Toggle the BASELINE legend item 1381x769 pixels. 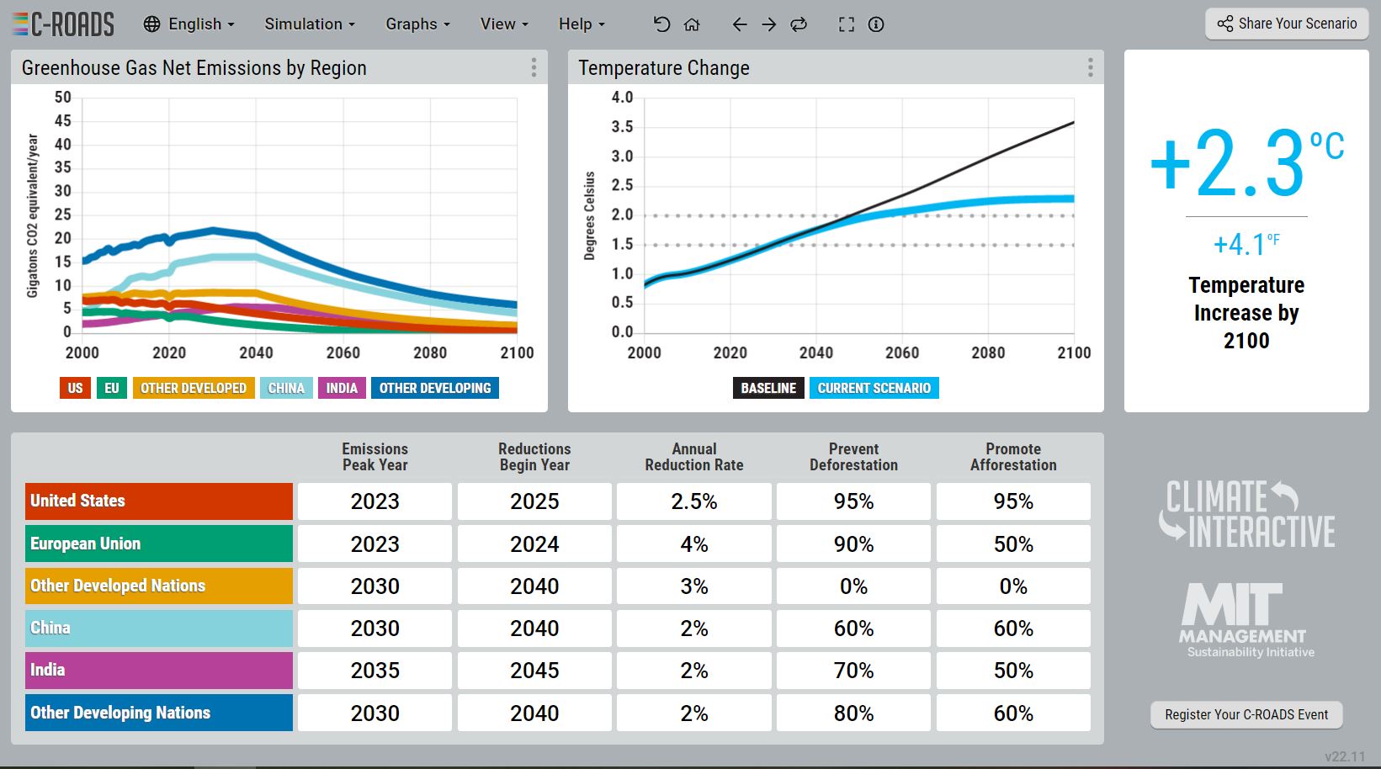click(768, 388)
